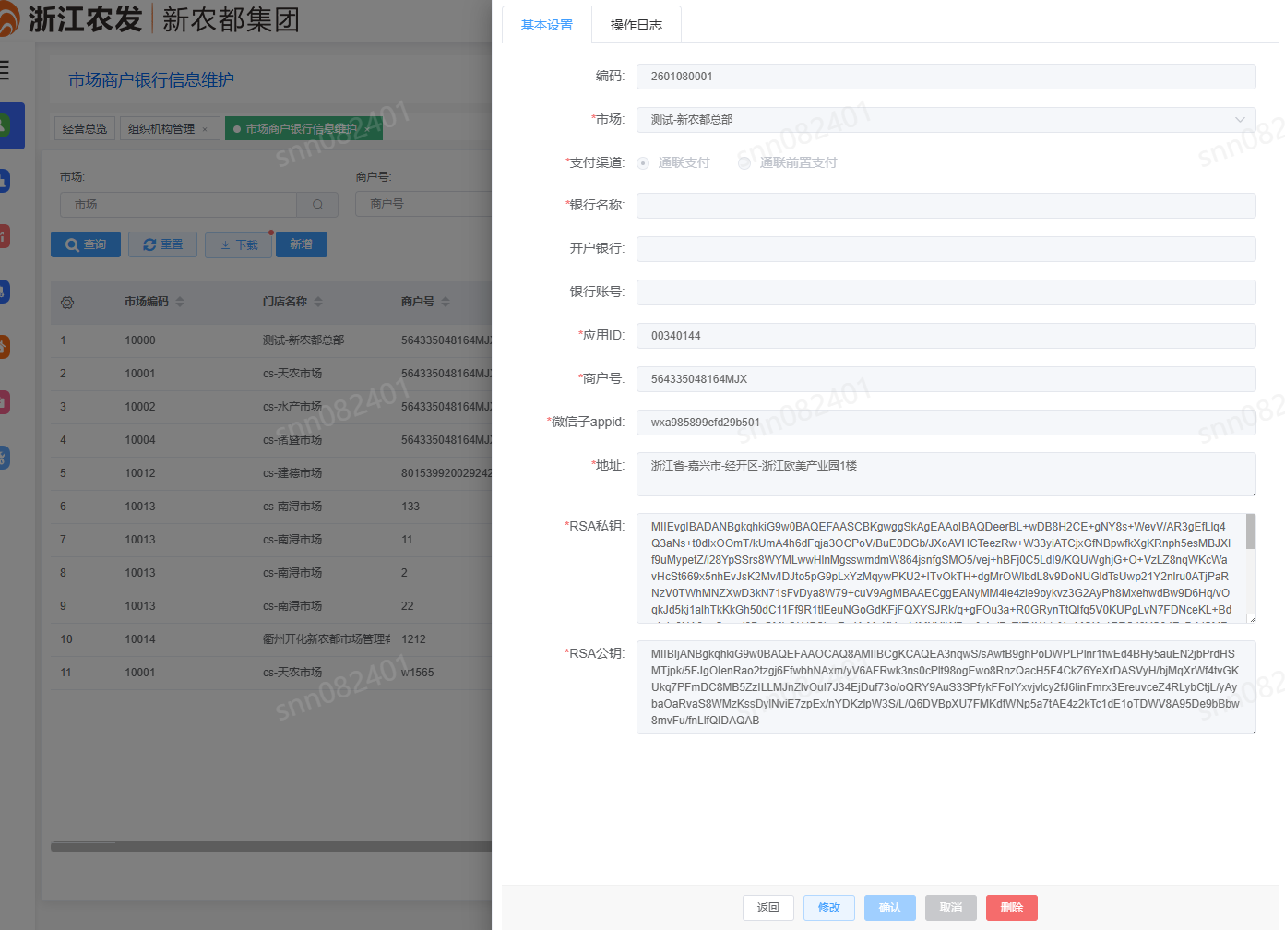Click the red 删除 delete button
Screen dimensions: 1285x930
point(1012,908)
